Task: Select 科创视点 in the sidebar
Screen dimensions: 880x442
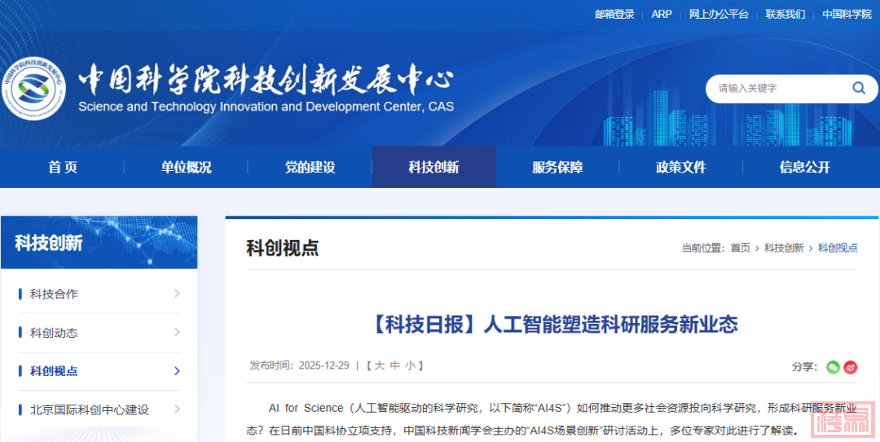Action: click(54, 371)
